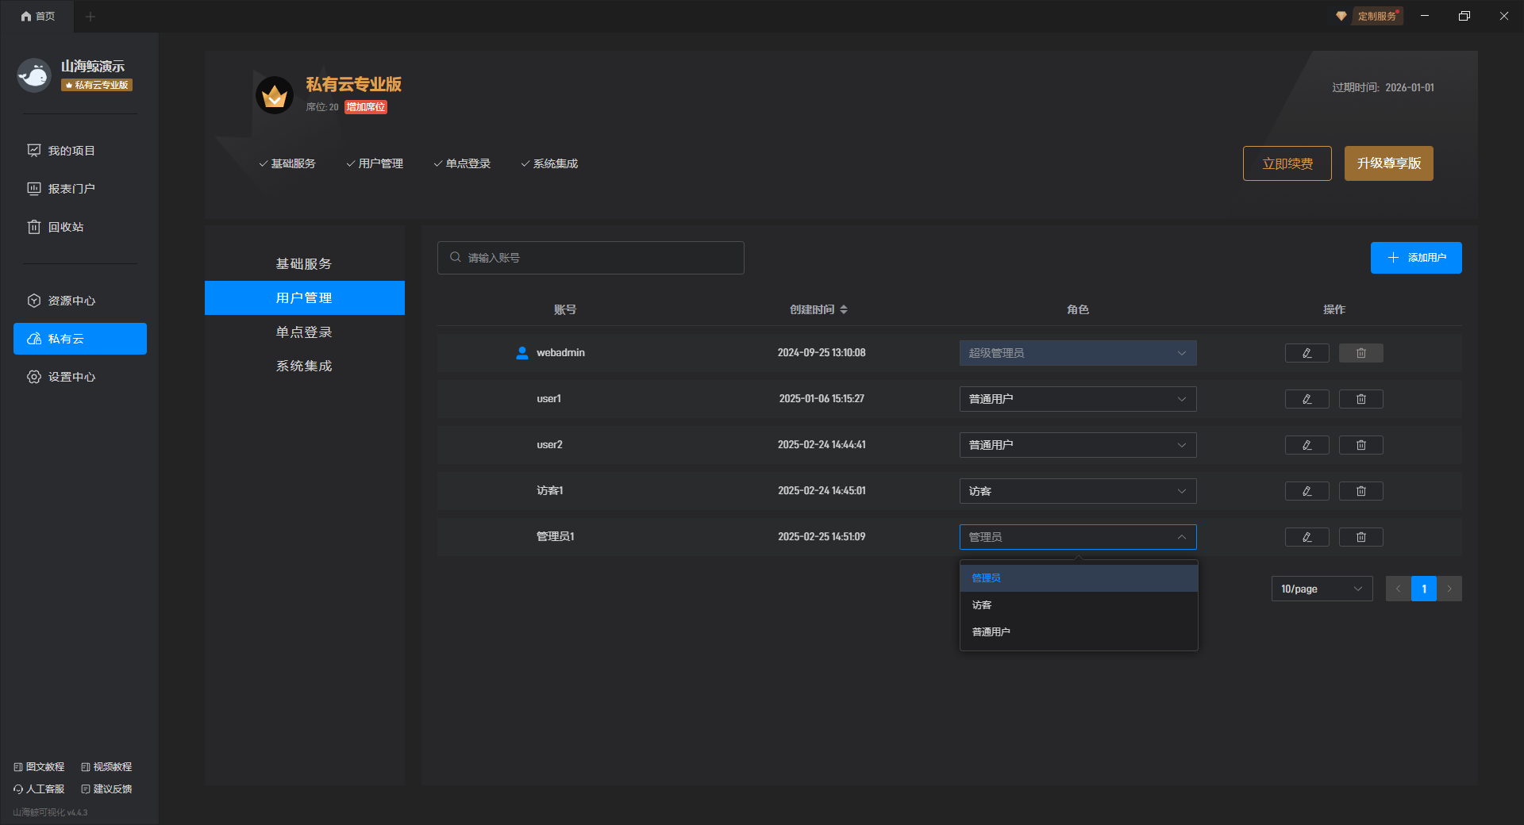Open the 视频教程 link
The image size is (1524, 825).
tap(107, 767)
